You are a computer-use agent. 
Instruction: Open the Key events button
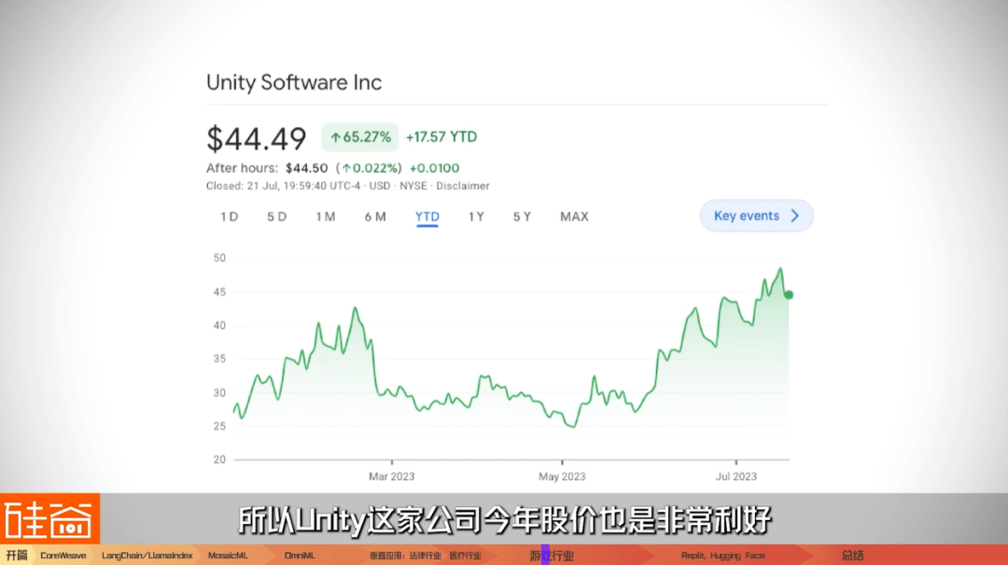point(756,216)
